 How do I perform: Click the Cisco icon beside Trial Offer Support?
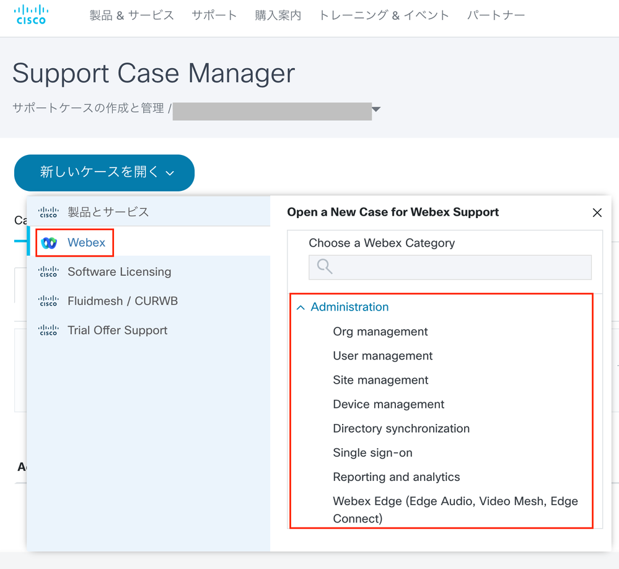(x=48, y=330)
